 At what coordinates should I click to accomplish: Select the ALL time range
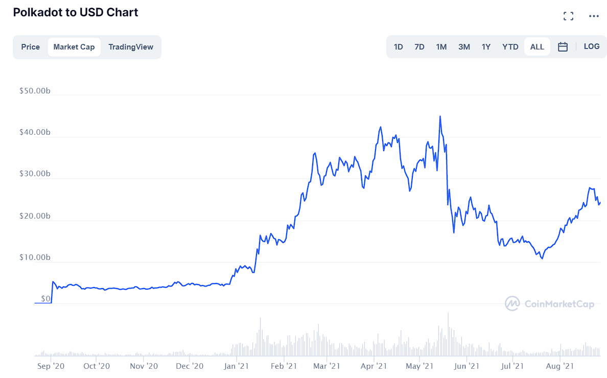[x=537, y=47]
